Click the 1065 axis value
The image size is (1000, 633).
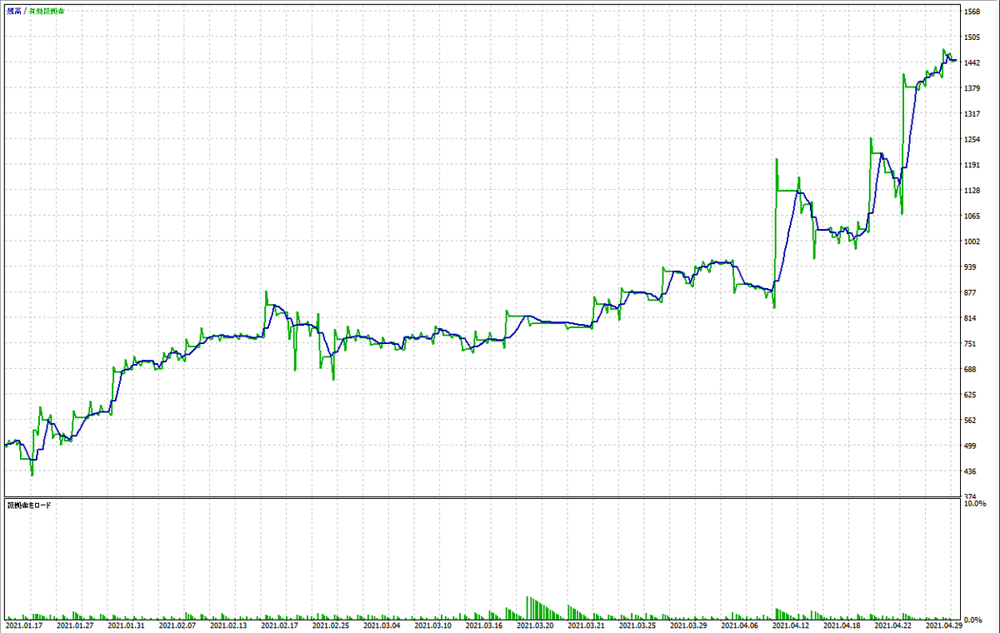click(x=972, y=217)
